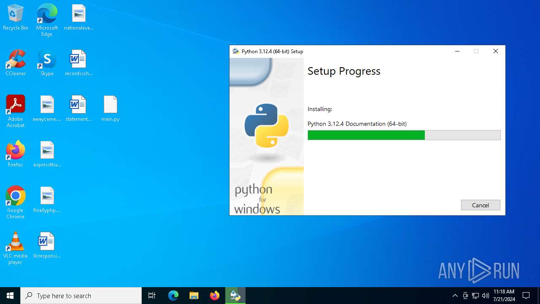Select the Skype desktop shortcut
Screen dimensions: 540x304
(47, 63)
